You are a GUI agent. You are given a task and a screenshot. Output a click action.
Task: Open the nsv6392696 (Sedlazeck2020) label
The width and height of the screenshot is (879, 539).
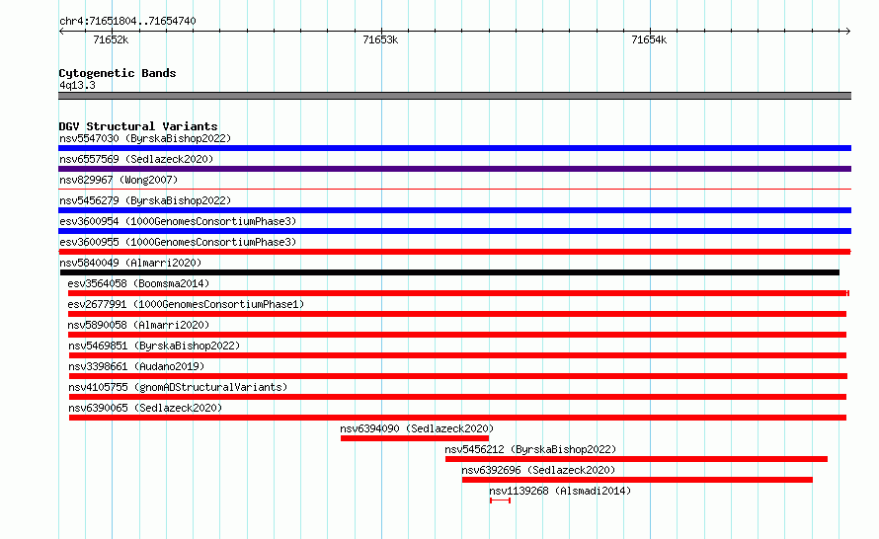click(538, 470)
